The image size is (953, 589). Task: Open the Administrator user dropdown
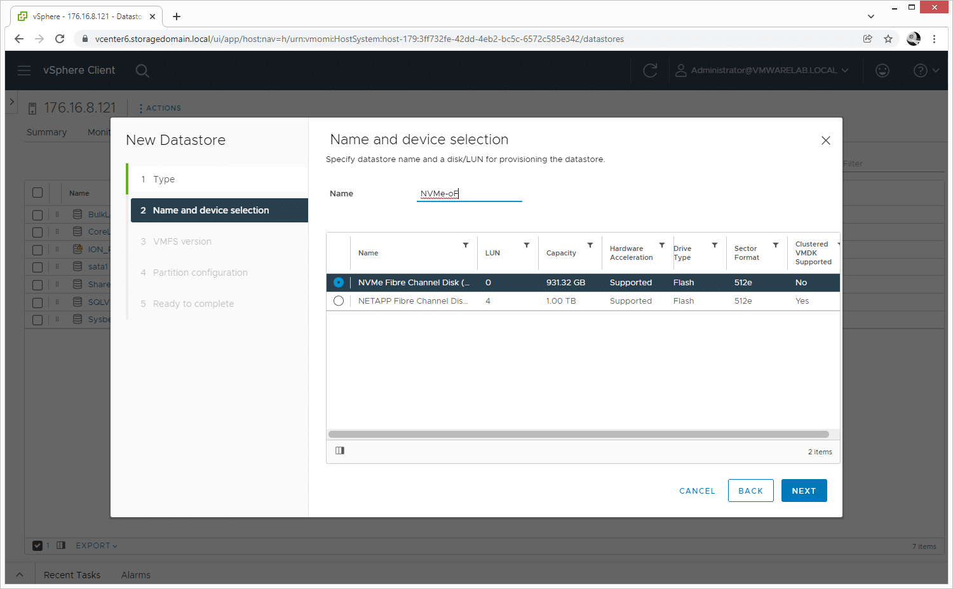pos(762,71)
